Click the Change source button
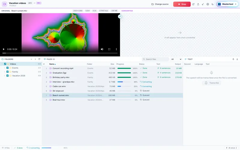Screen dimensions: 240x150 click(x=160, y=4)
